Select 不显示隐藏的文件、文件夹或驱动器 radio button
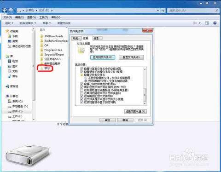This screenshot has width=221, height=172. (86, 78)
